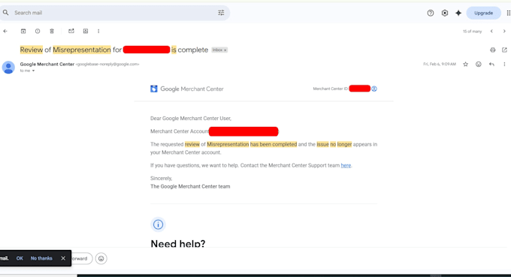The image size is (511, 277).
Task: Click OK on the notification popup
Action: pos(20,258)
